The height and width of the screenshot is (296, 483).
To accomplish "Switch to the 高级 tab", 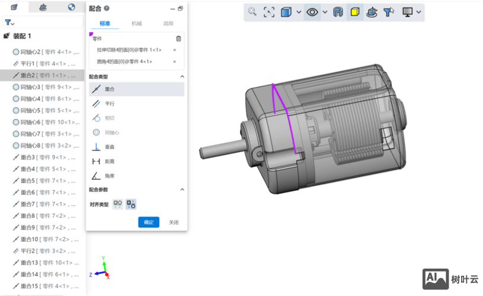I will click(168, 24).
